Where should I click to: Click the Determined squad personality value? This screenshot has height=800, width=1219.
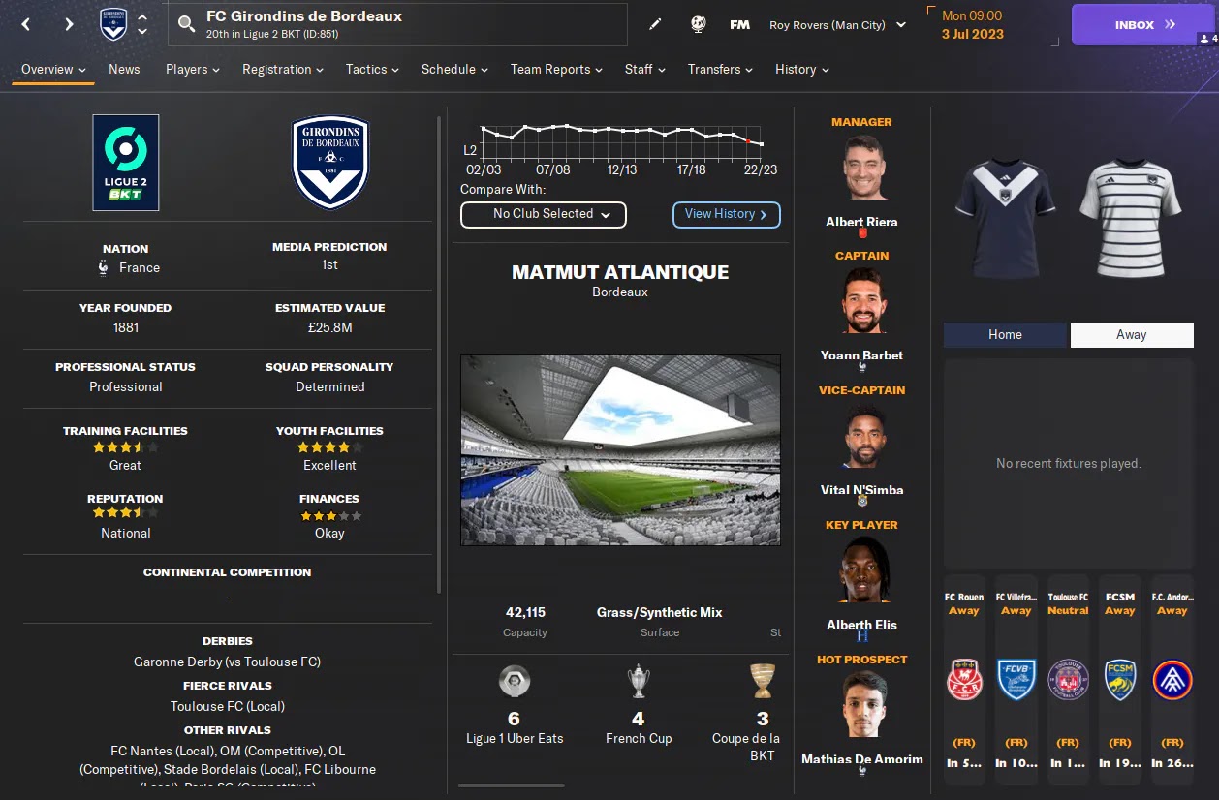[329, 386]
